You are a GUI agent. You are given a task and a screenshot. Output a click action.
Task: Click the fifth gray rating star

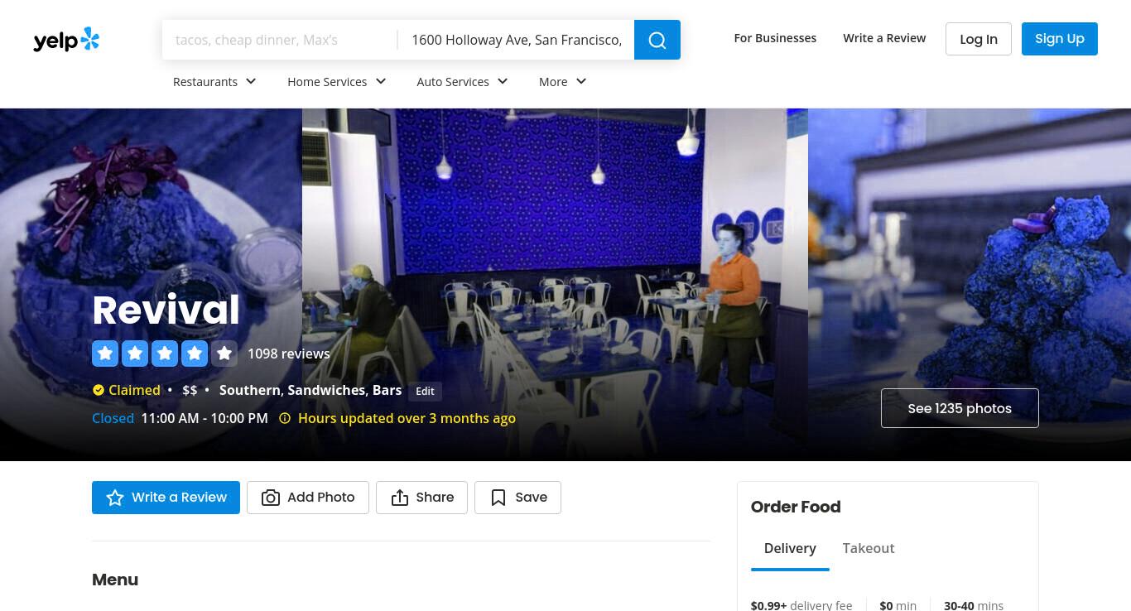224,354
